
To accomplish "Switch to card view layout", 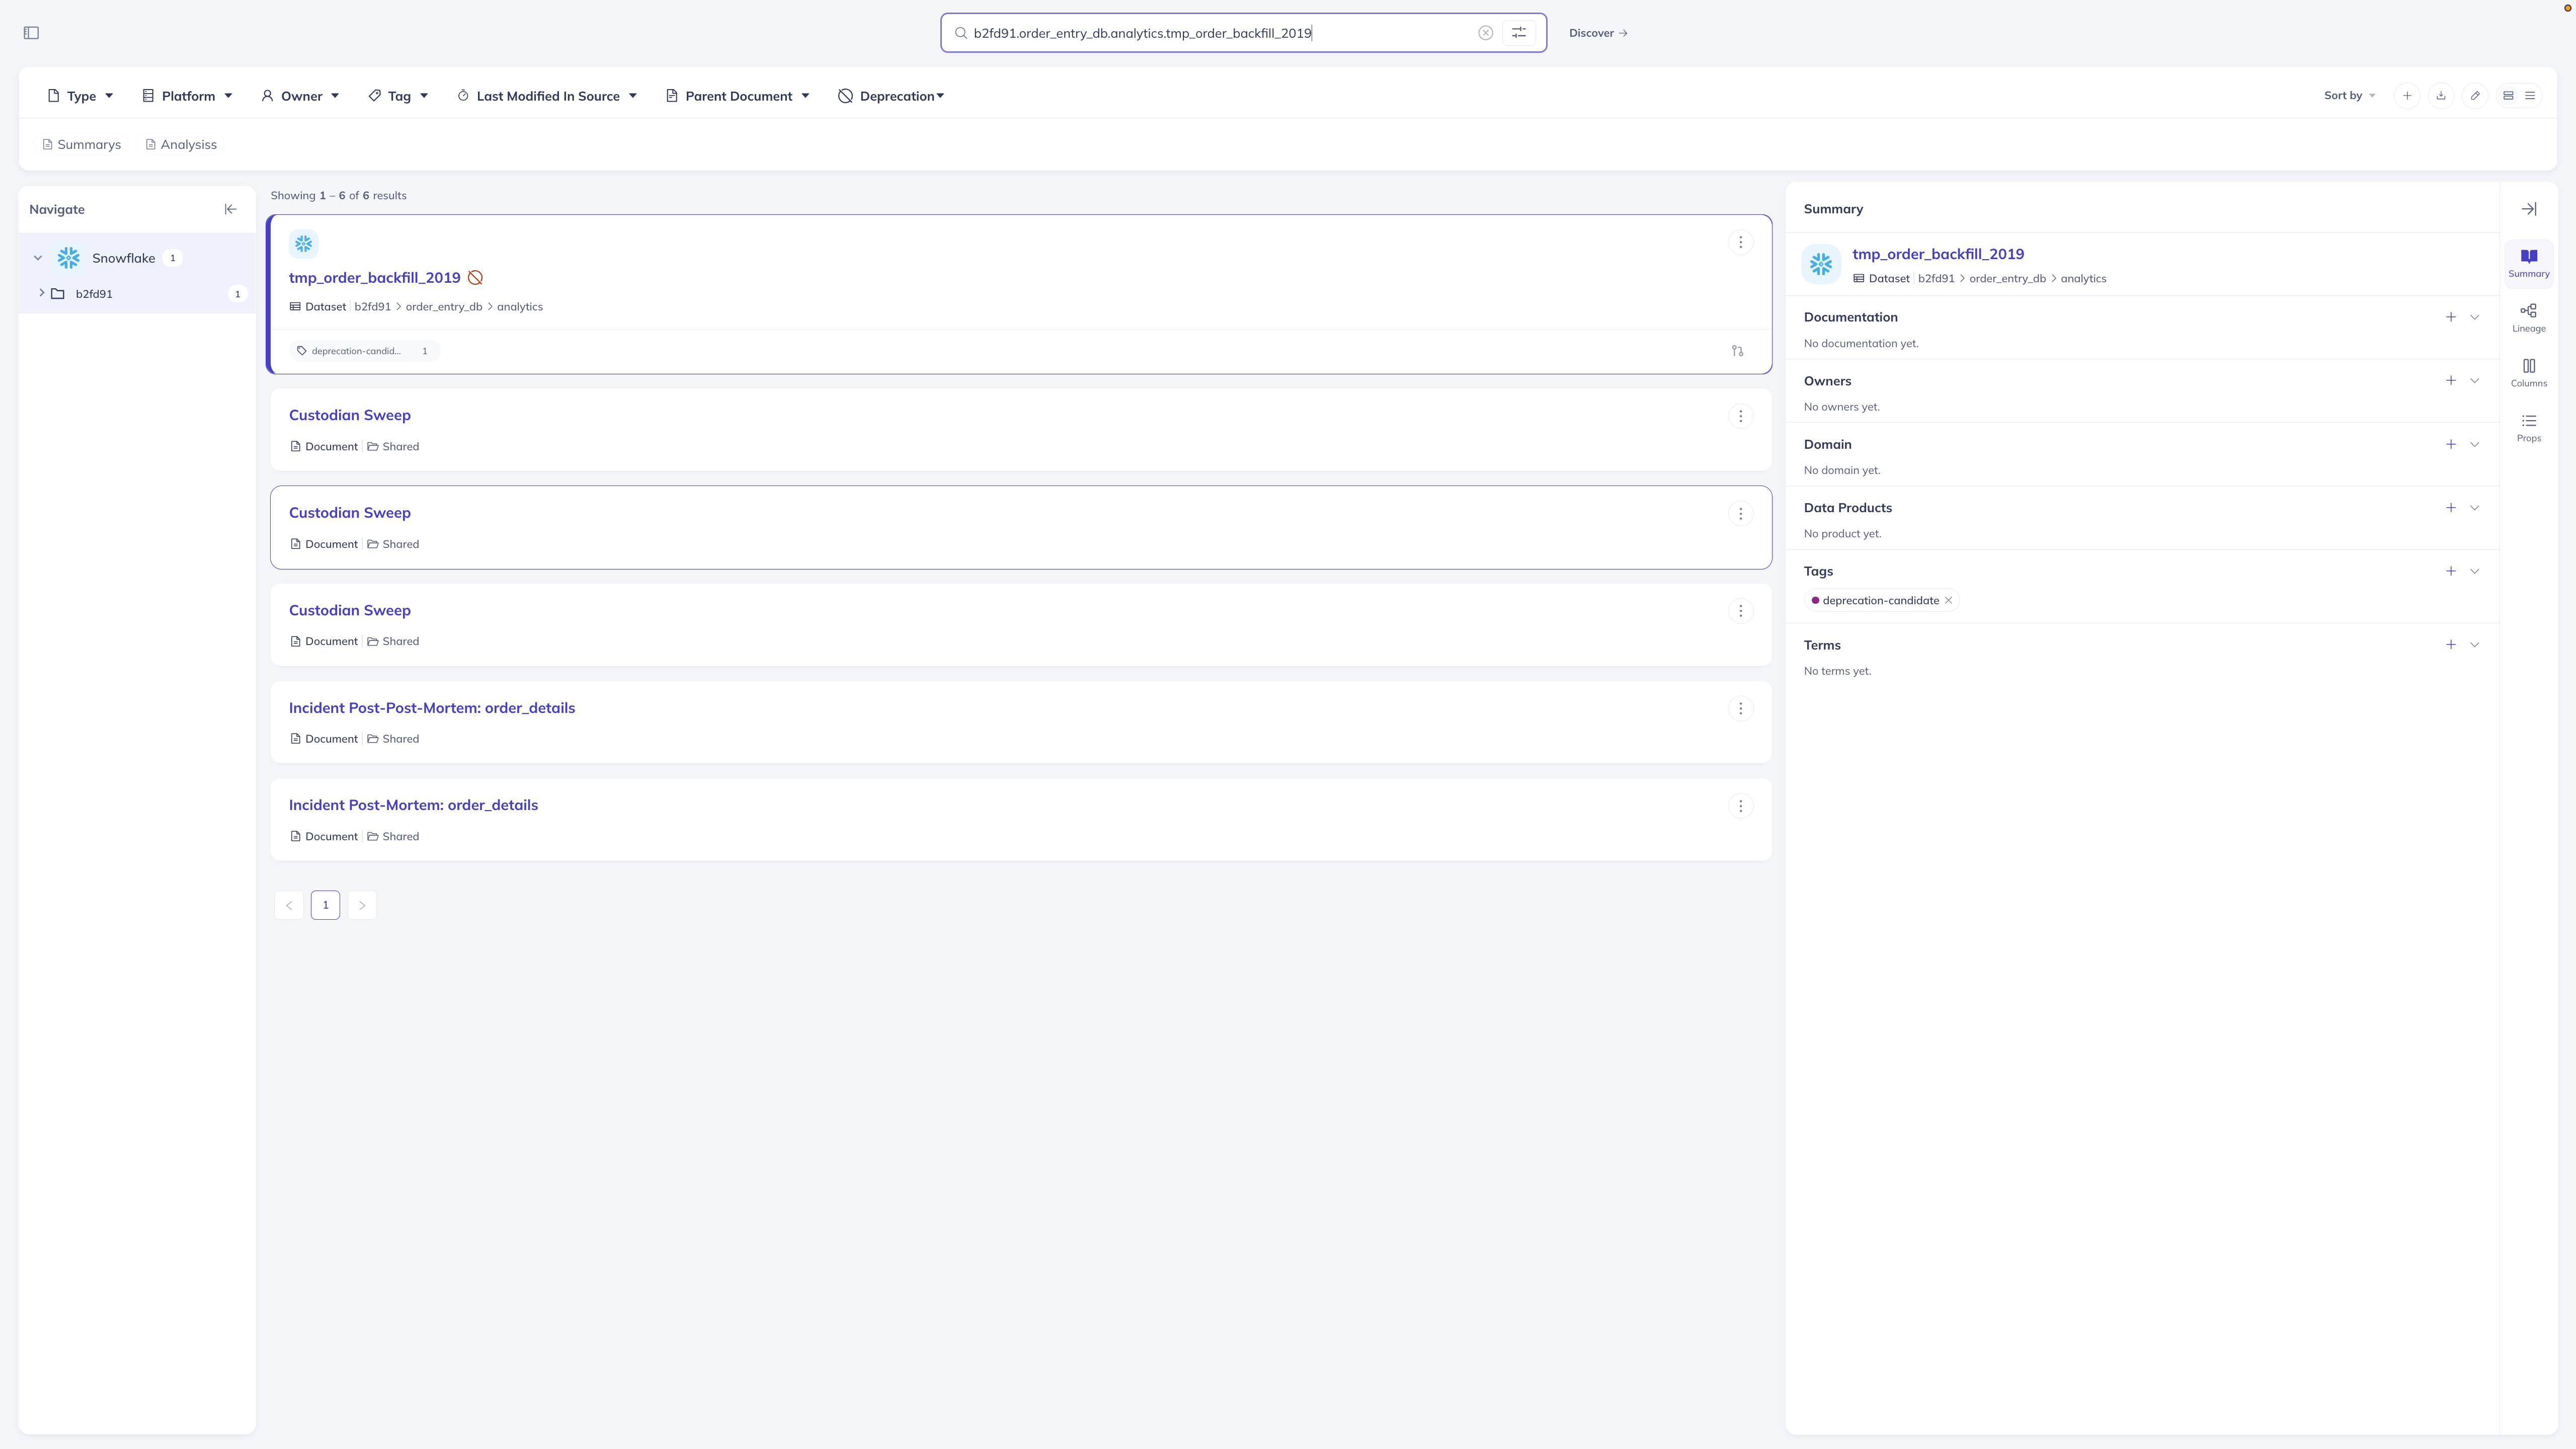I will 2508,96.
